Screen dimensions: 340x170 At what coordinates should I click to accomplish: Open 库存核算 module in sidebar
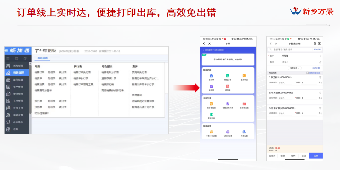[x=17, y=80]
